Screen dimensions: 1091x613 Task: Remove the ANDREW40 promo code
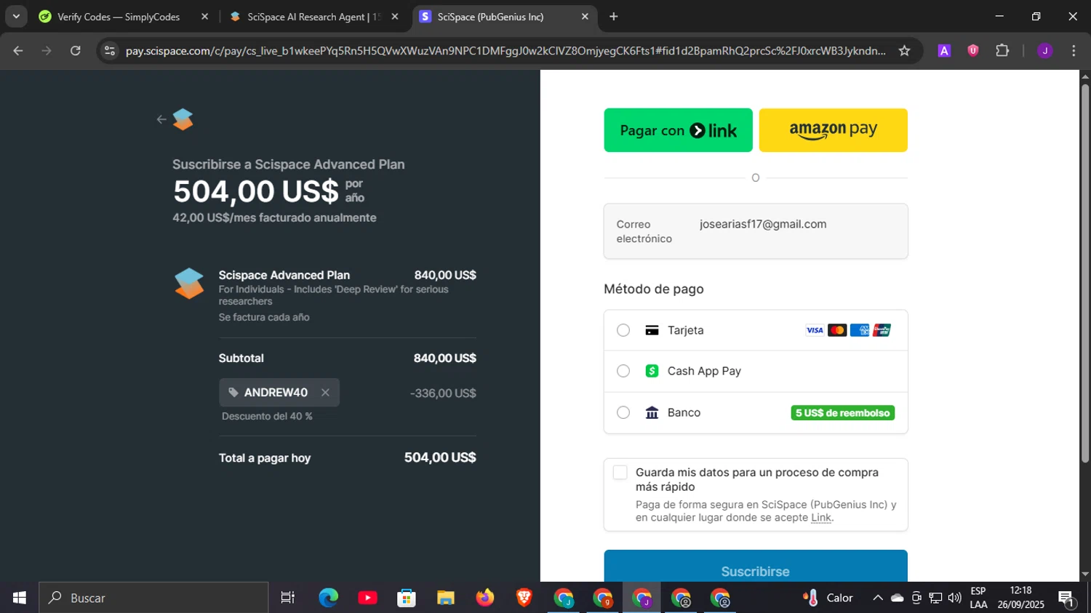click(x=325, y=393)
